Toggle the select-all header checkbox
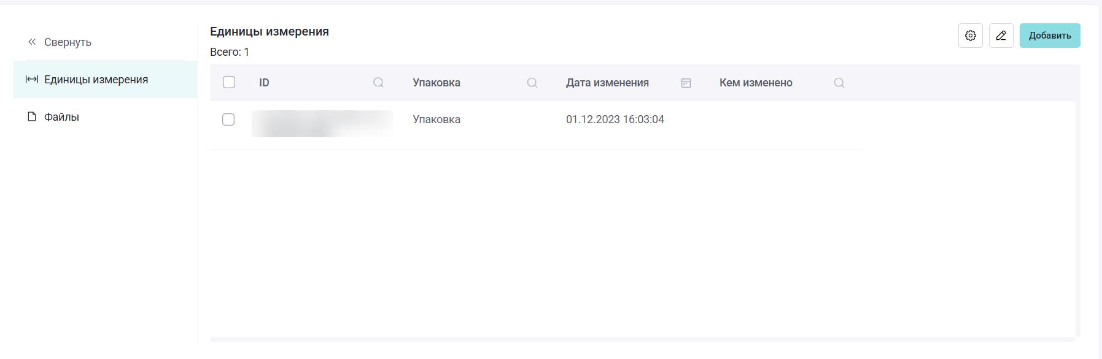The width and height of the screenshot is (1102, 359). point(229,82)
